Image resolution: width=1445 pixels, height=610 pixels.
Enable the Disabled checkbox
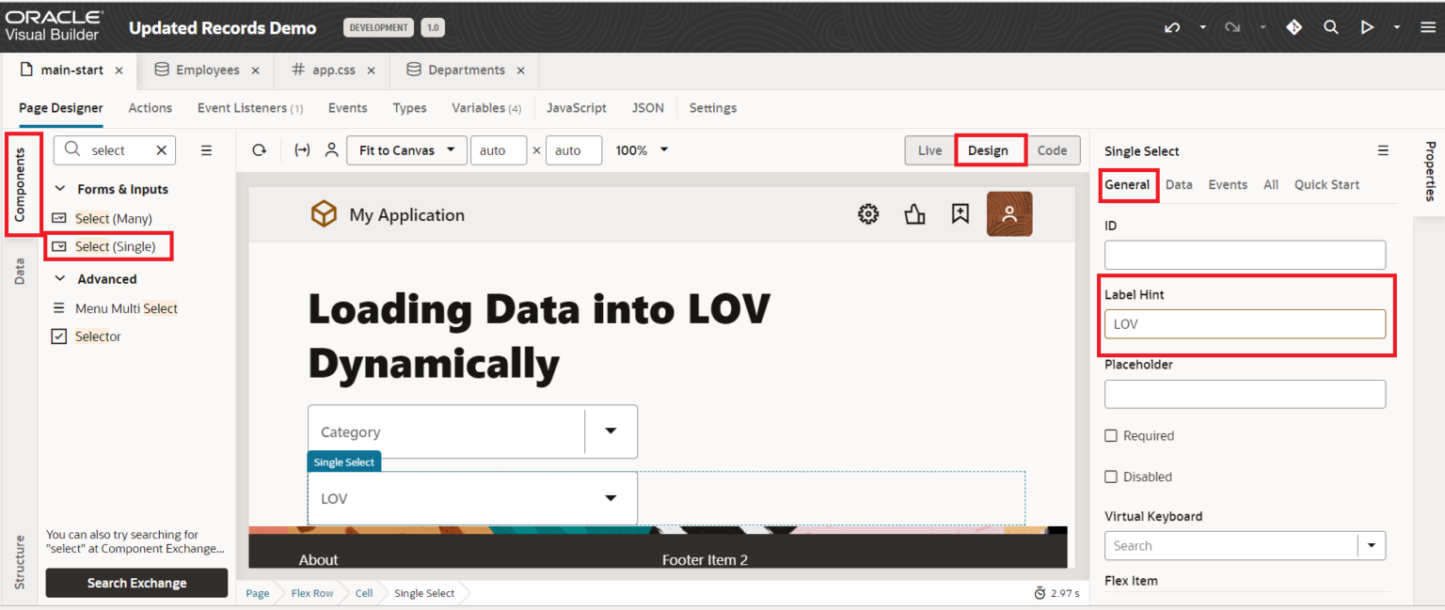(x=1111, y=477)
